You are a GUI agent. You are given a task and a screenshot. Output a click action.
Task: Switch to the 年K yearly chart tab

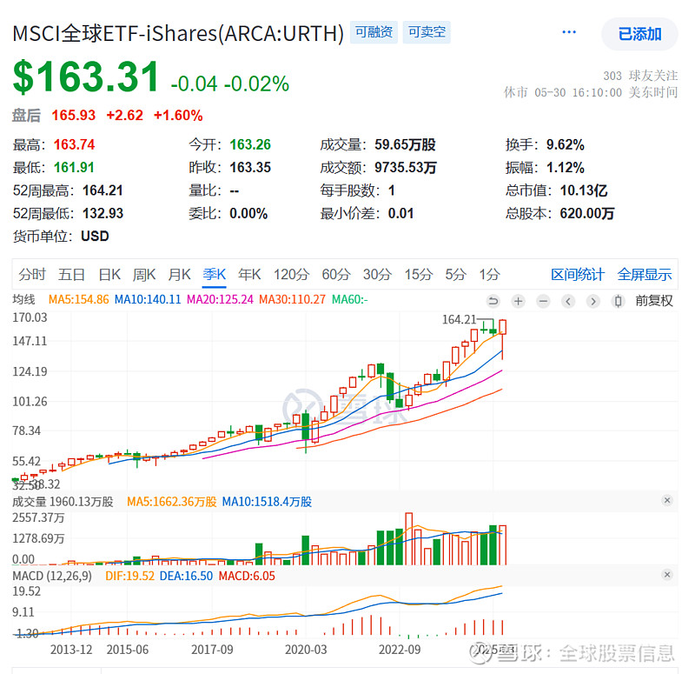point(249,273)
